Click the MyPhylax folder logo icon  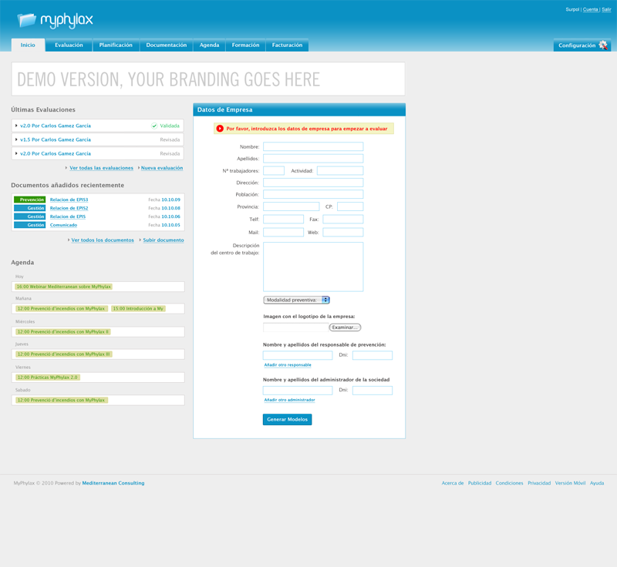tap(26, 19)
